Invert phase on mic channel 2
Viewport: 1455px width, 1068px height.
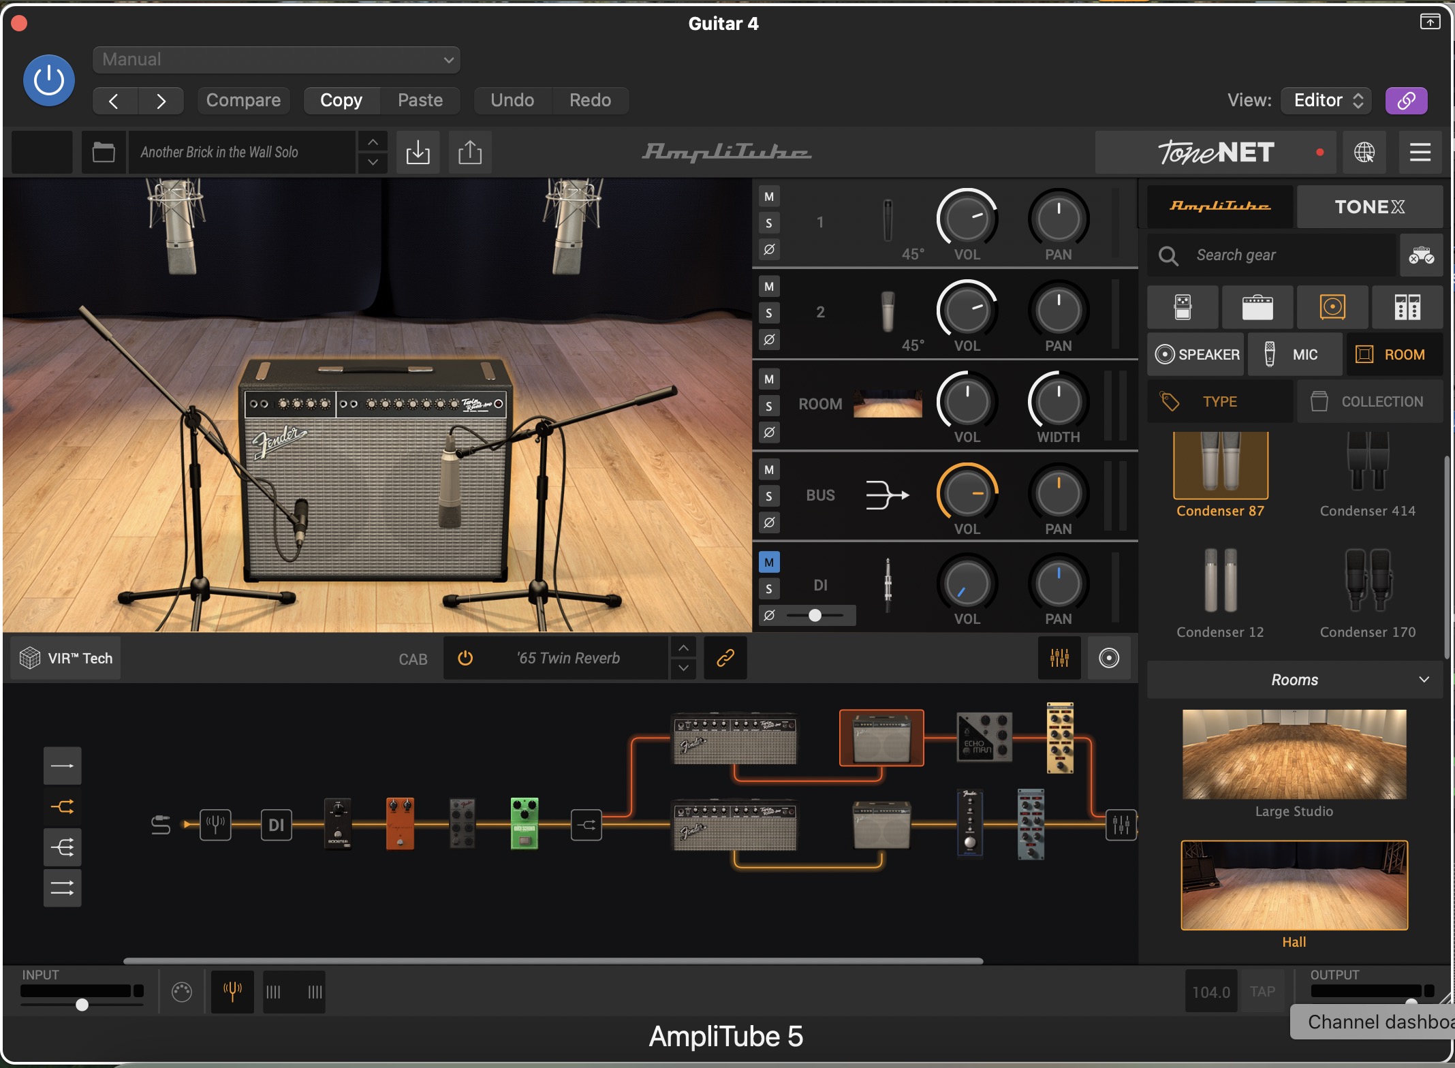pos(769,339)
